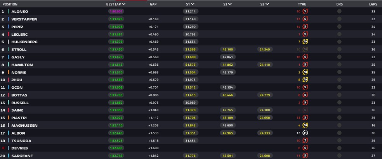Click Tsunoda's soft tyre icon

pyautogui.click(x=305, y=140)
